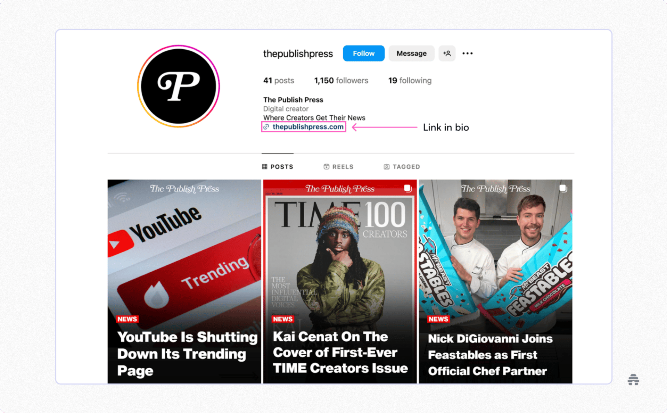Open the thepublishpress.com bio link
Image resolution: width=667 pixels, height=413 pixels.
coord(308,127)
